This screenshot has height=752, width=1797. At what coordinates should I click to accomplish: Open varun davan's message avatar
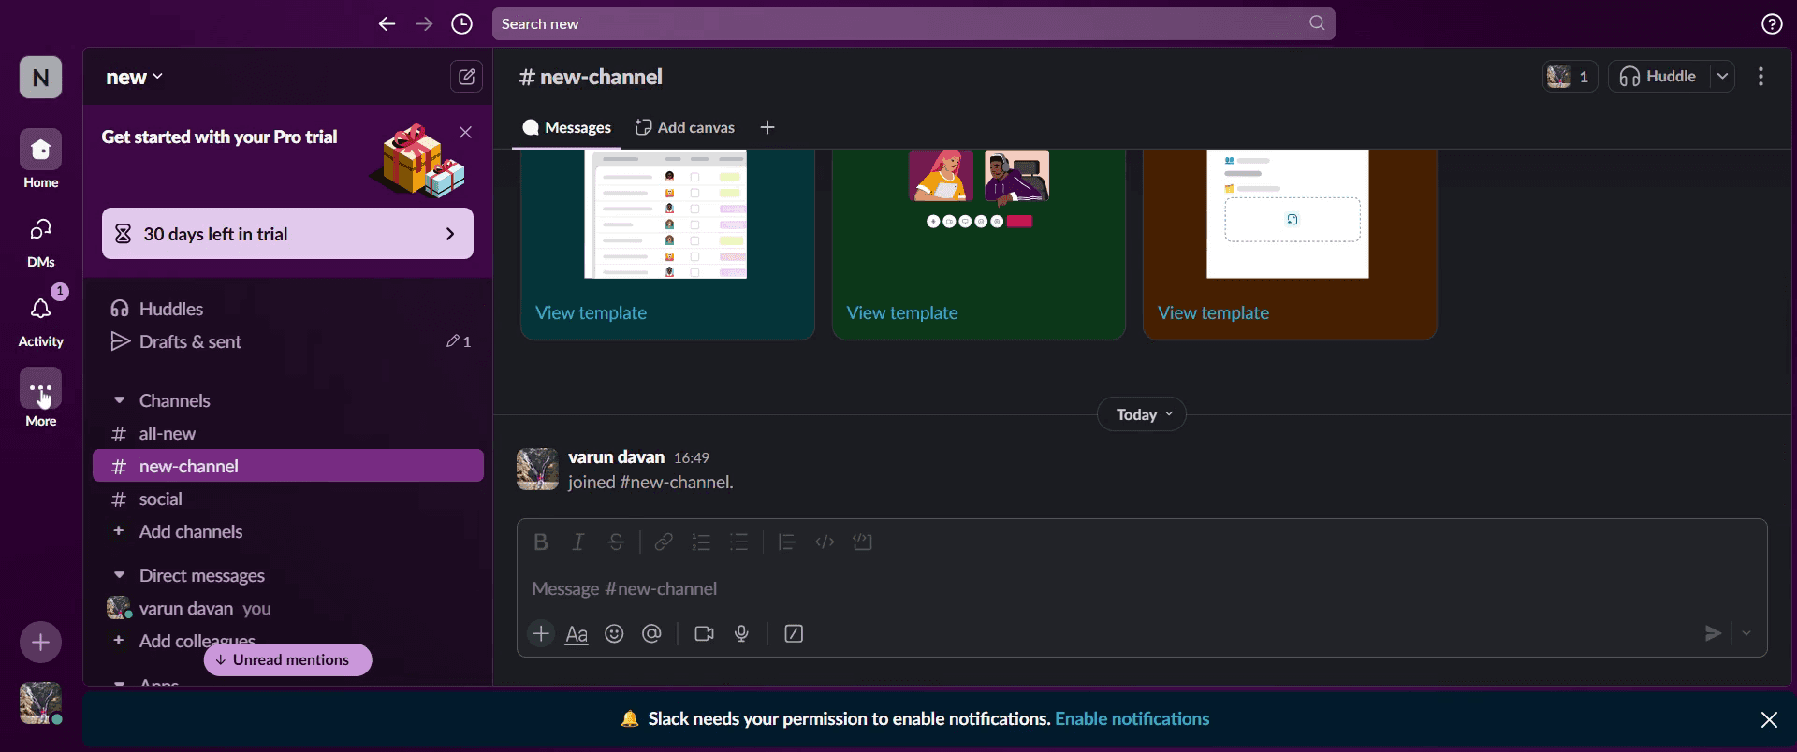537,470
